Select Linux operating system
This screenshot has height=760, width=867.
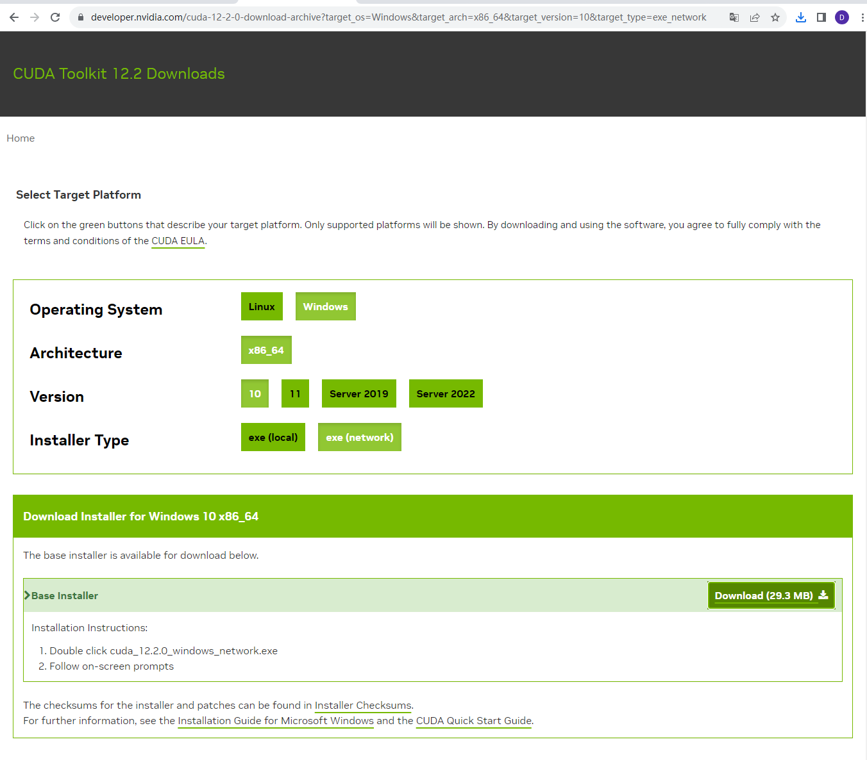(x=262, y=306)
